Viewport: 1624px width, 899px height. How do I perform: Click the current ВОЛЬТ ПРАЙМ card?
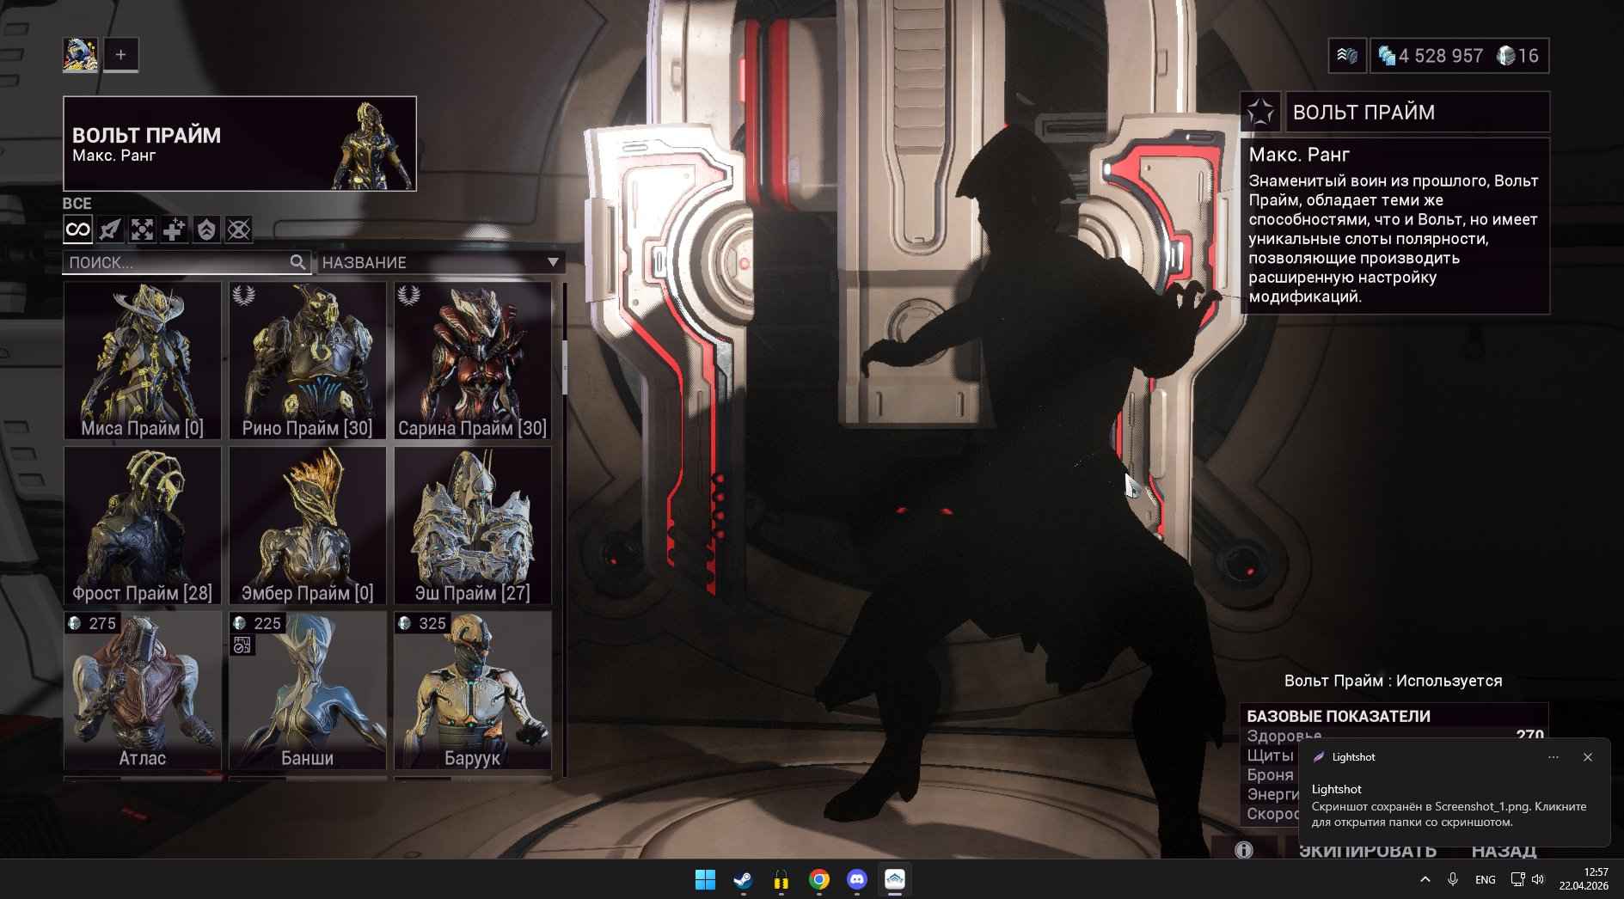click(240, 144)
